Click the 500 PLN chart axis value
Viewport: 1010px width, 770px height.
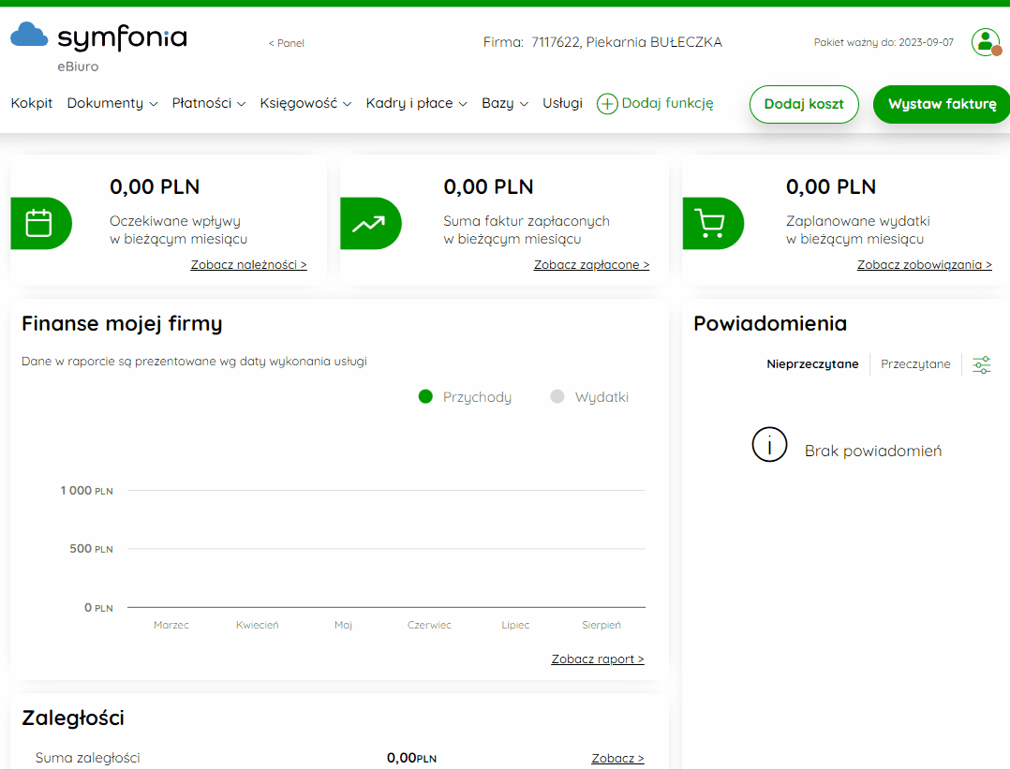coord(91,549)
